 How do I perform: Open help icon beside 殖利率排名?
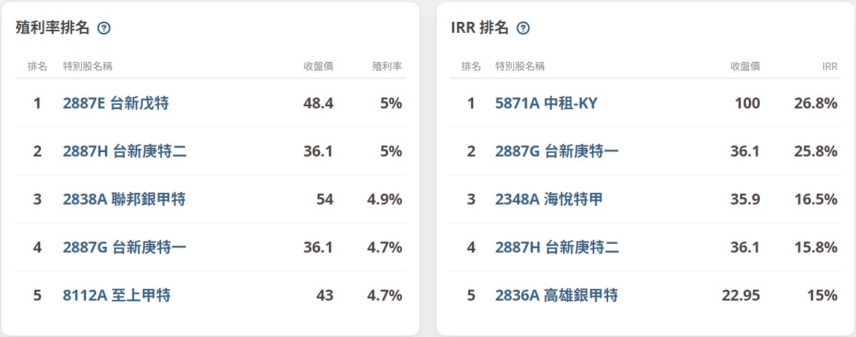(104, 28)
